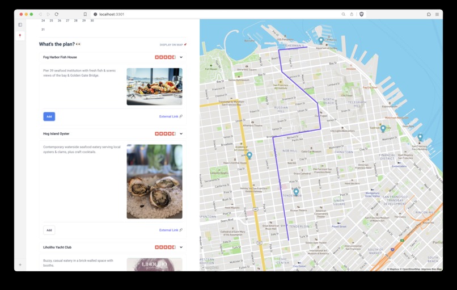Click the Liholiho Yacht Club title
Screen dimensions: 457x290
[x=57, y=247]
